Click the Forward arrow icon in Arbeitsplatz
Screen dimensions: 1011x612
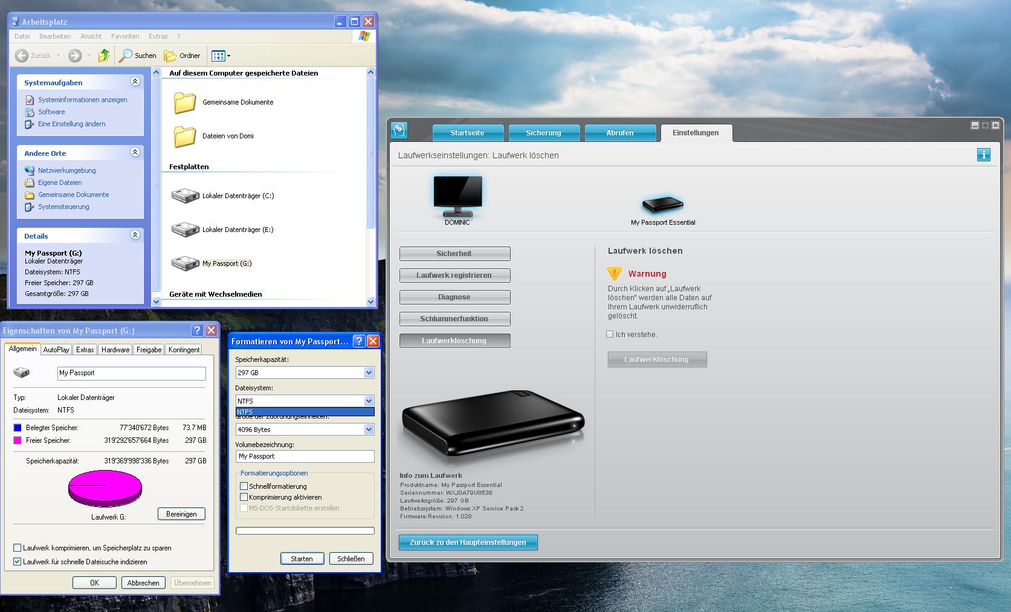(x=75, y=56)
